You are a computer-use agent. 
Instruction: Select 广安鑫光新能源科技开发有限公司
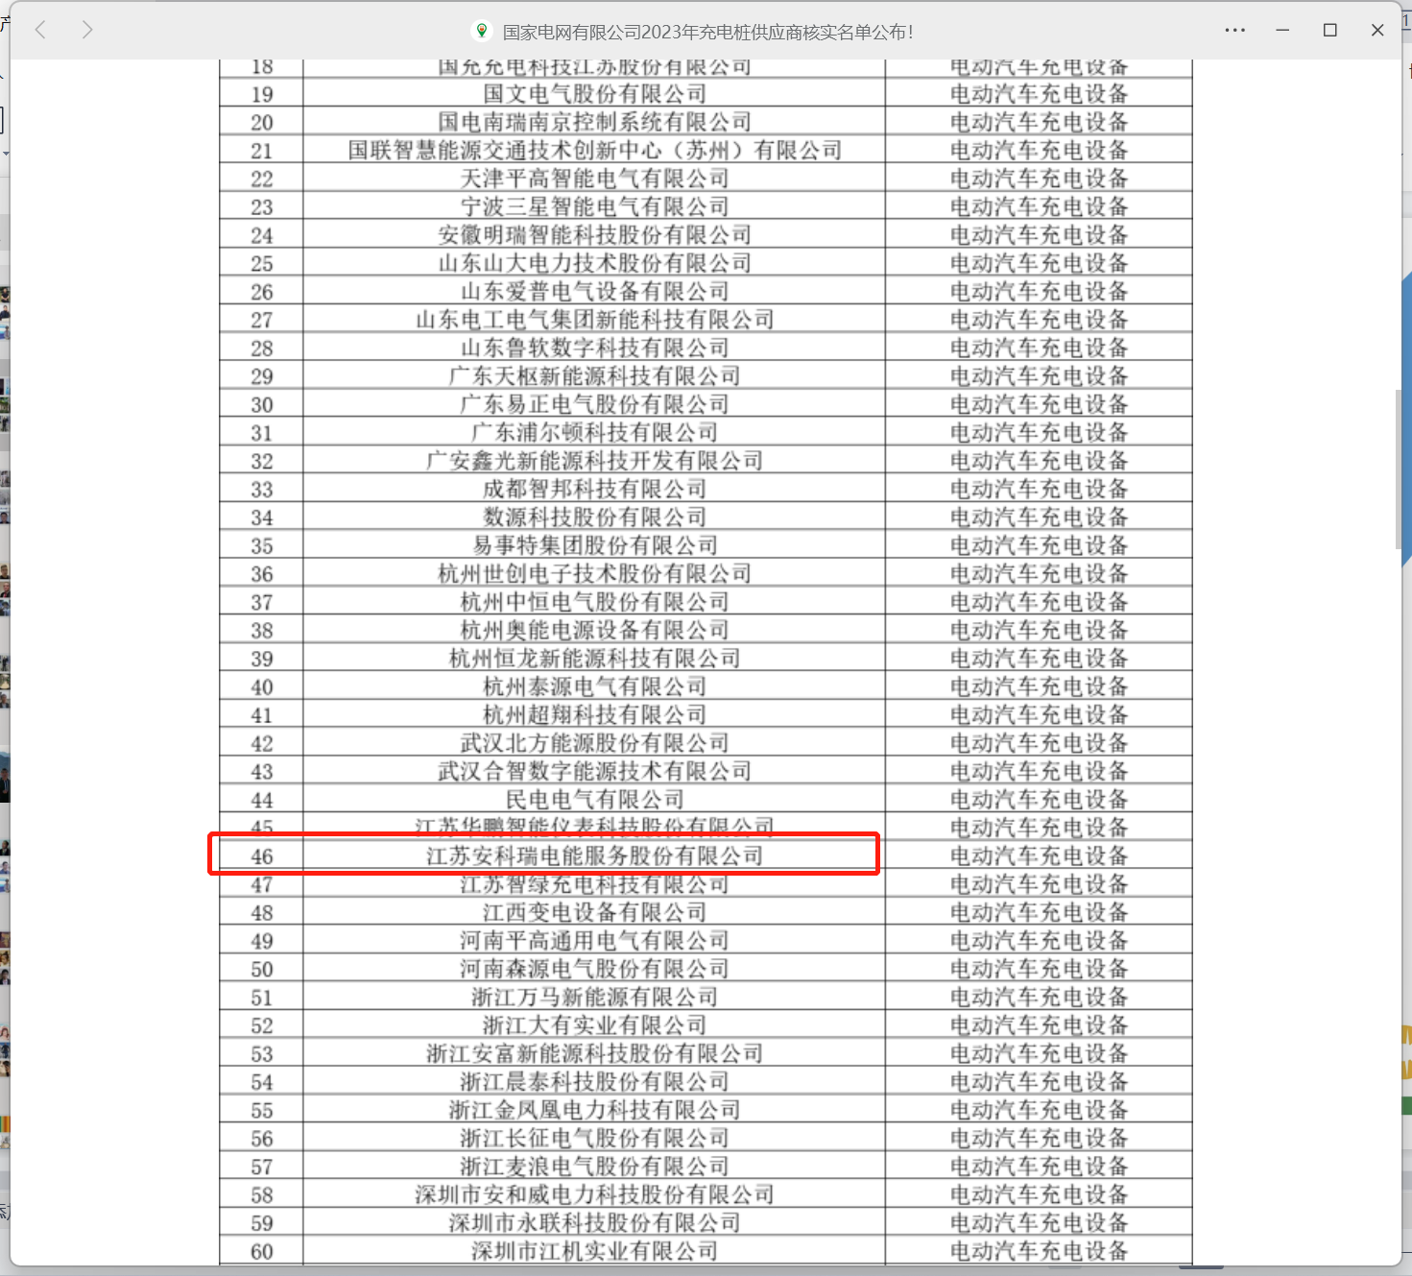click(x=595, y=461)
